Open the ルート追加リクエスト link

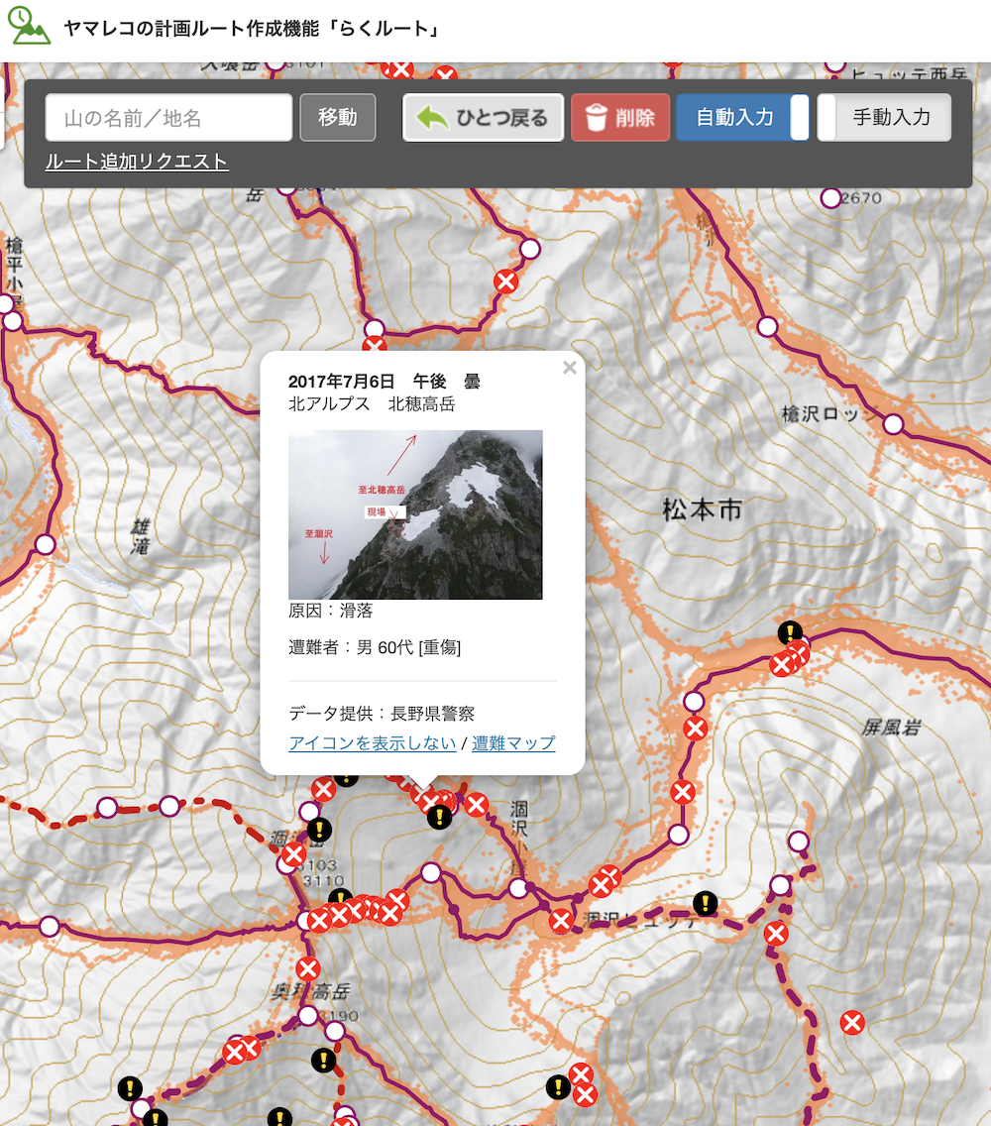click(137, 162)
